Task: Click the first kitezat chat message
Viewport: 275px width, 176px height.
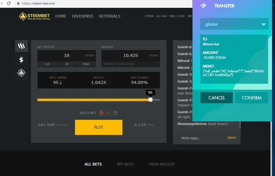Action: [x=185, y=61]
